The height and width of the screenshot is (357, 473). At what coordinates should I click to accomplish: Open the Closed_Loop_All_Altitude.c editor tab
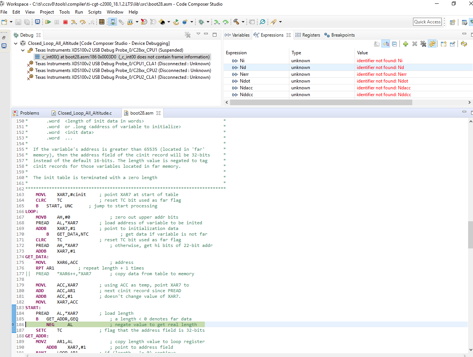(x=84, y=113)
